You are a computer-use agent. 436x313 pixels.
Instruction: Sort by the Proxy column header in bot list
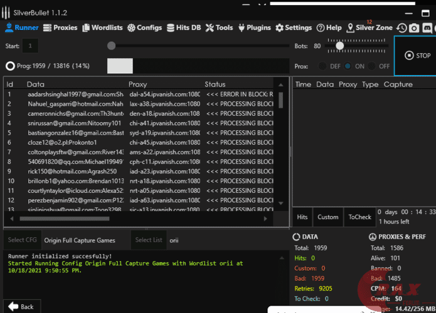pos(137,85)
